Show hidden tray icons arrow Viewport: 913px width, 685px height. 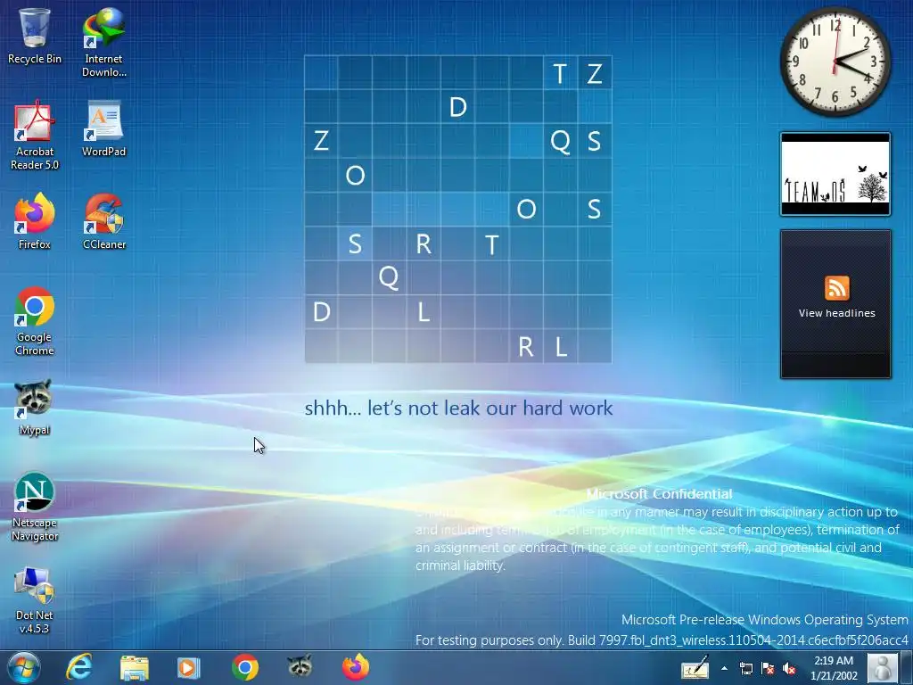724,668
